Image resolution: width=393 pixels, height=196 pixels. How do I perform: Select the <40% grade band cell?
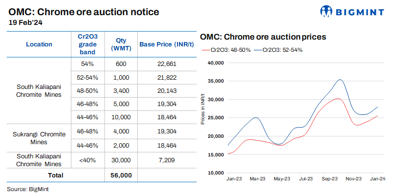[x=88, y=160]
